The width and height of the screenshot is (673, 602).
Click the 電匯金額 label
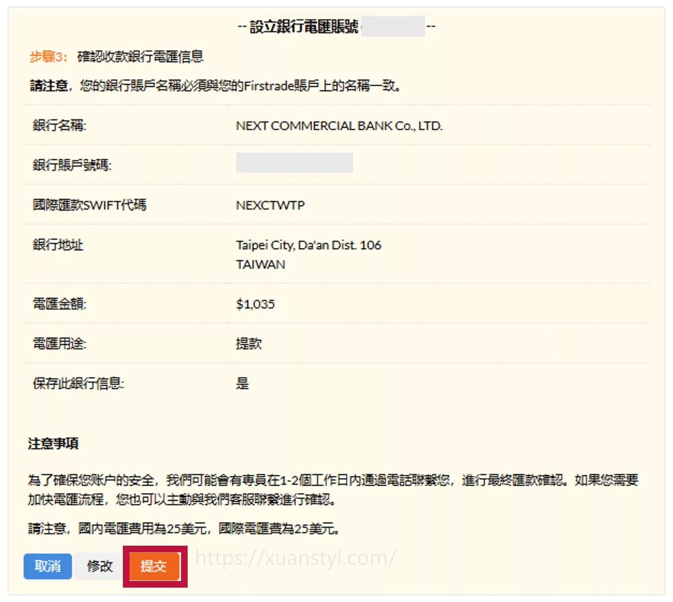pos(59,304)
